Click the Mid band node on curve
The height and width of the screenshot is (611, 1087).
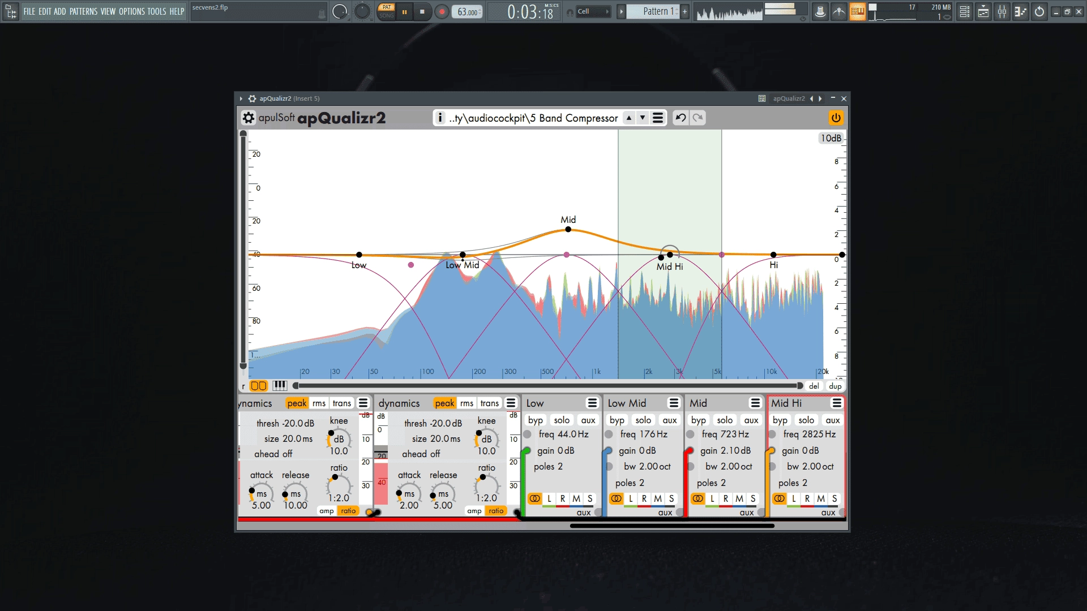(568, 229)
